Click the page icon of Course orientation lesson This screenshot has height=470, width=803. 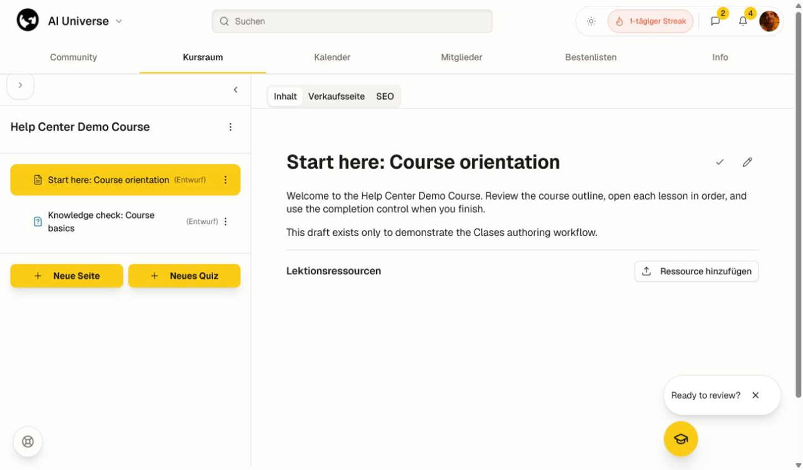pyautogui.click(x=38, y=180)
